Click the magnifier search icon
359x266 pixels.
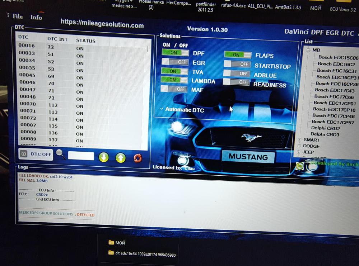click(61, 154)
